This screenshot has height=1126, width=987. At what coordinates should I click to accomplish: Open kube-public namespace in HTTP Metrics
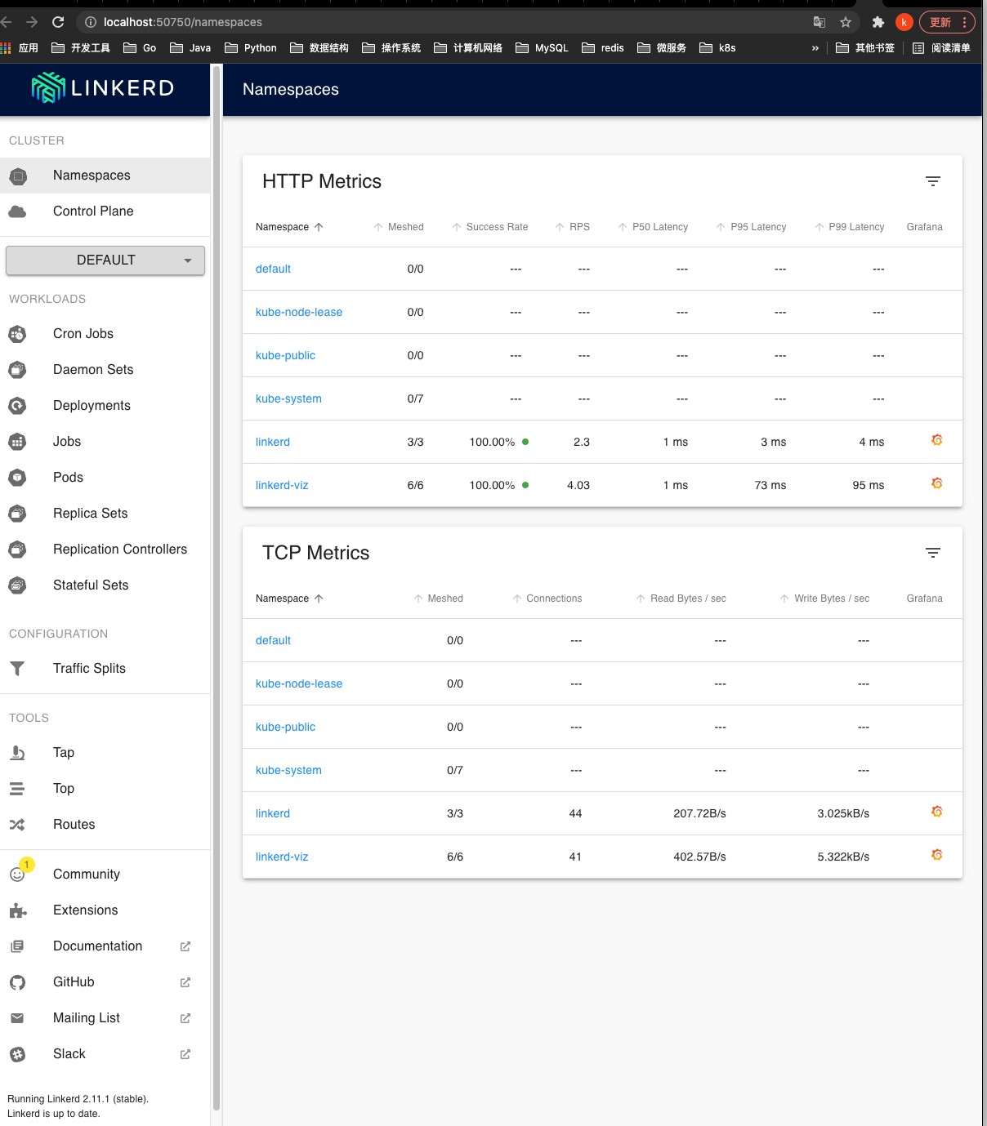point(285,355)
